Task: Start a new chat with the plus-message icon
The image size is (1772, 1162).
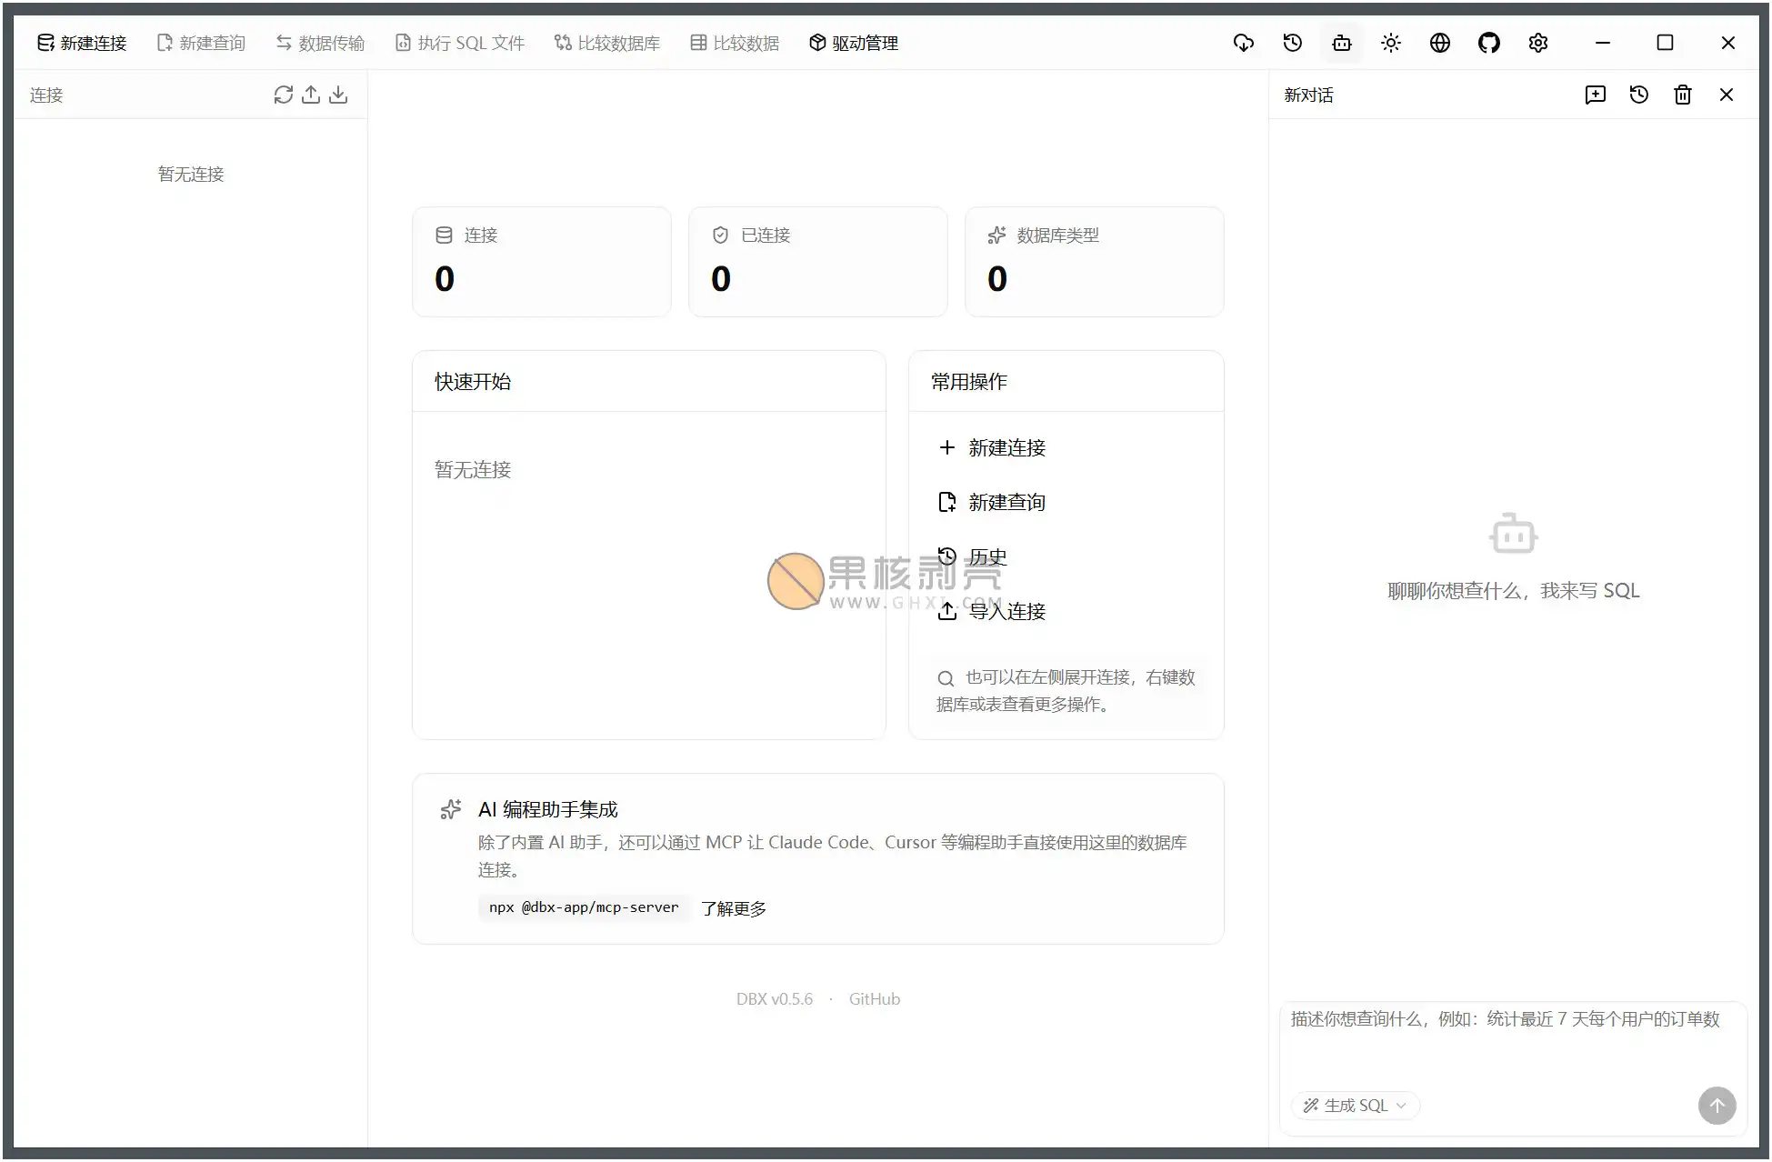Action: [x=1596, y=95]
